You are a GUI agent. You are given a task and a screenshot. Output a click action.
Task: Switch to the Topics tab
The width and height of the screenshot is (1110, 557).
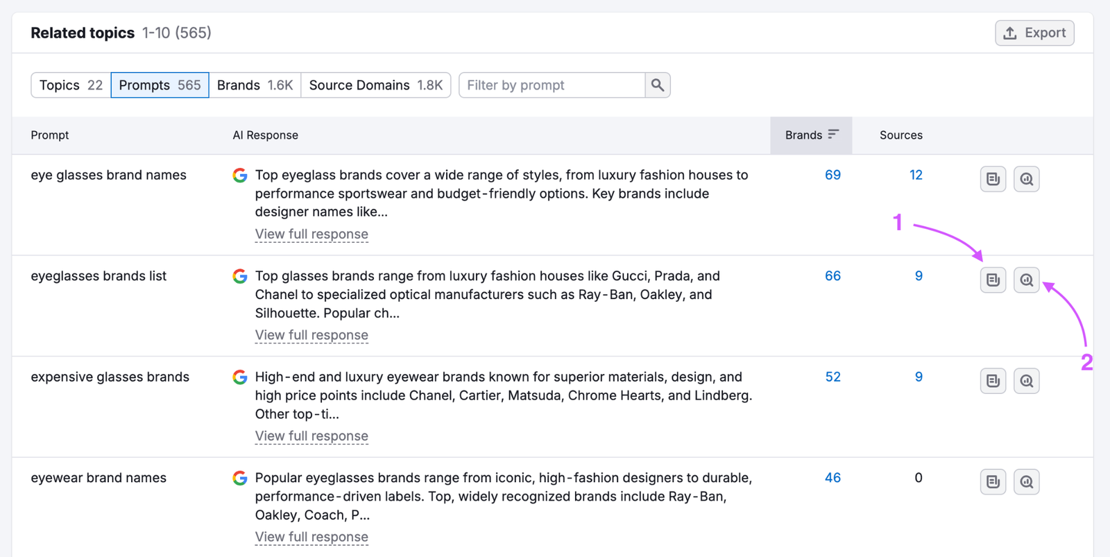[x=71, y=85]
